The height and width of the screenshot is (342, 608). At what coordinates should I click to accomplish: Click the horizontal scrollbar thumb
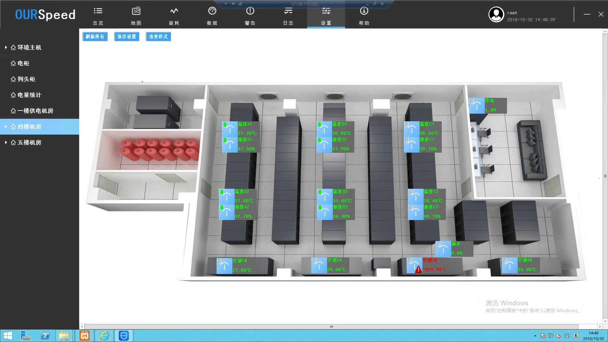[331, 326]
